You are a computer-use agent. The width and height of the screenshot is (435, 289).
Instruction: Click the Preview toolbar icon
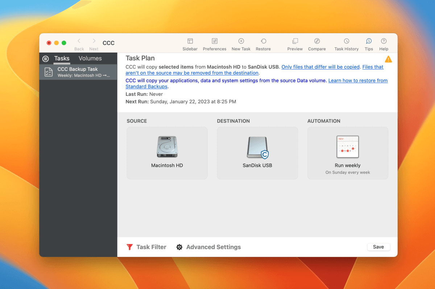(295, 41)
